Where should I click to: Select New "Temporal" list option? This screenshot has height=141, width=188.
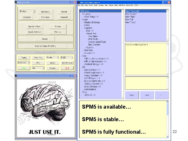(146, 11)
